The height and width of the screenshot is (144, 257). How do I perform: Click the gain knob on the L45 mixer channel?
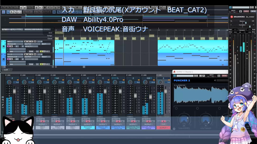(x=54, y=82)
